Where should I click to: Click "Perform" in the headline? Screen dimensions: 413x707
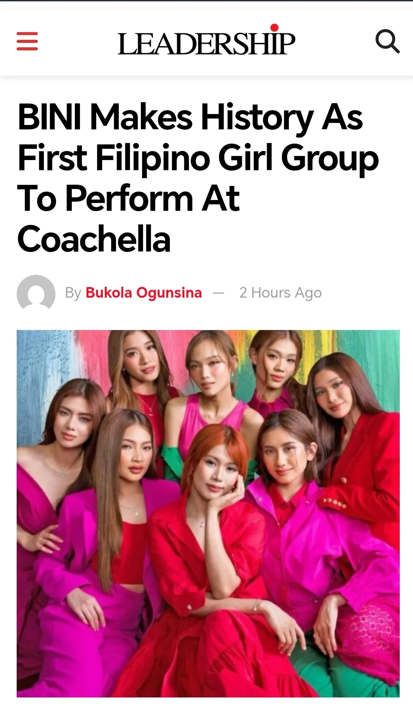point(129,199)
